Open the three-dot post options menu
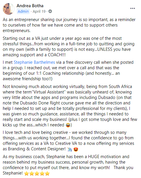Image resolution: width=141 pixels, height=178 pixels. click(132, 8)
